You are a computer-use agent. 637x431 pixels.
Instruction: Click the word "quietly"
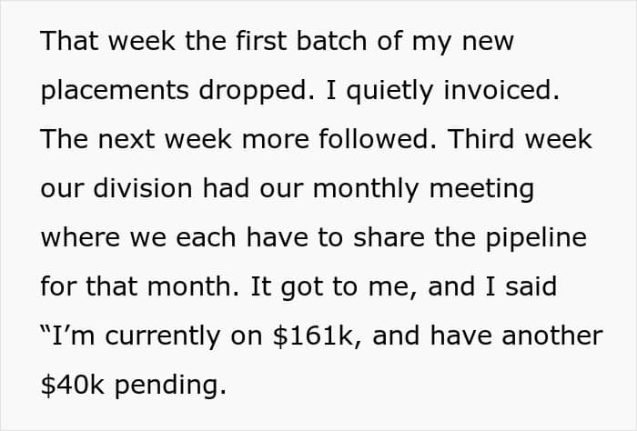[x=389, y=91]
